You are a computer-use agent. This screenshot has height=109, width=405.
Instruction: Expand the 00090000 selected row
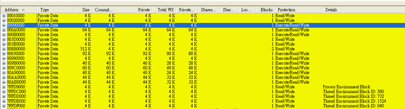4,25
